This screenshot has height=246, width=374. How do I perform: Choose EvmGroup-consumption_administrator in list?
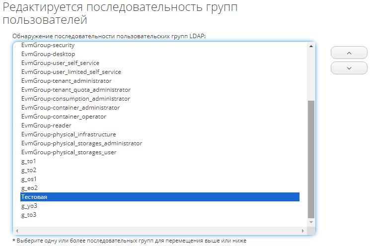pos(75,99)
